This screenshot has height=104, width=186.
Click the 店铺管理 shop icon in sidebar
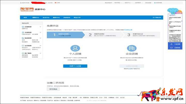pos(23,27)
